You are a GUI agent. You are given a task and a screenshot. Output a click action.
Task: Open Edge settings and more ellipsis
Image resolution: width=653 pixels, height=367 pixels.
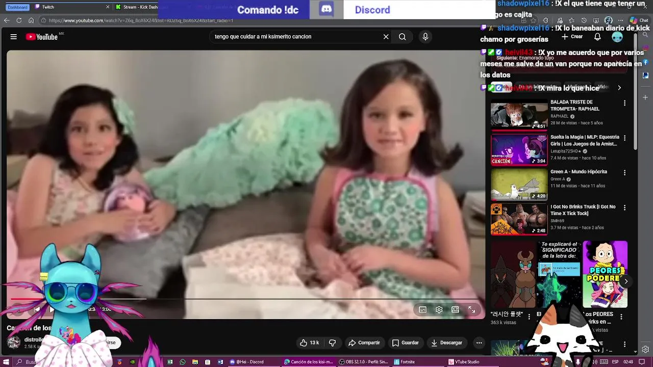(x=621, y=20)
